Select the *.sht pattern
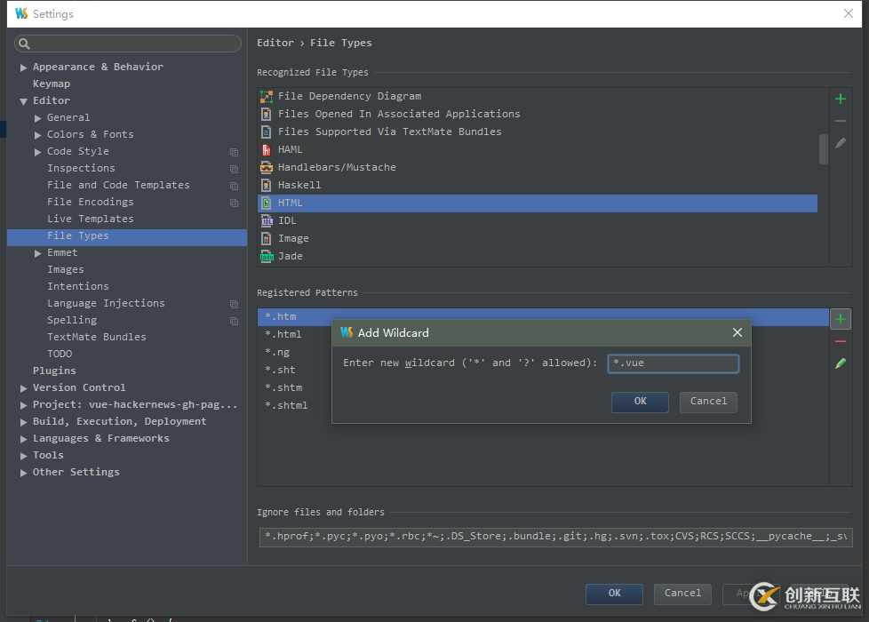The height and width of the screenshot is (622, 869). (281, 370)
